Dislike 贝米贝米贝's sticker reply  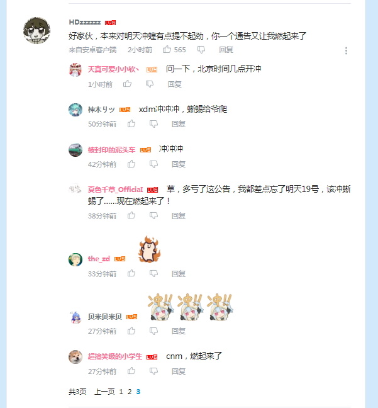pyautogui.click(x=153, y=331)
